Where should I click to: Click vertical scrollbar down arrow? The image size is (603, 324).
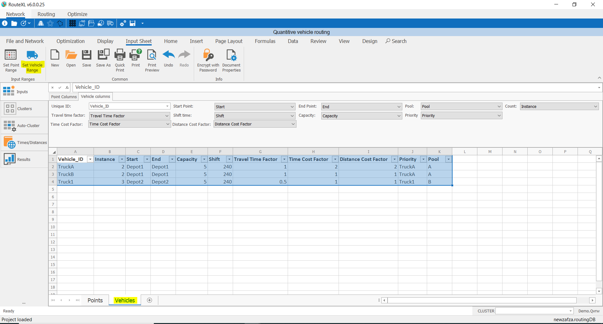pos(599,291)
